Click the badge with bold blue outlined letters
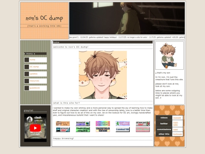This screenshot has width=205, height=154. 103,130
